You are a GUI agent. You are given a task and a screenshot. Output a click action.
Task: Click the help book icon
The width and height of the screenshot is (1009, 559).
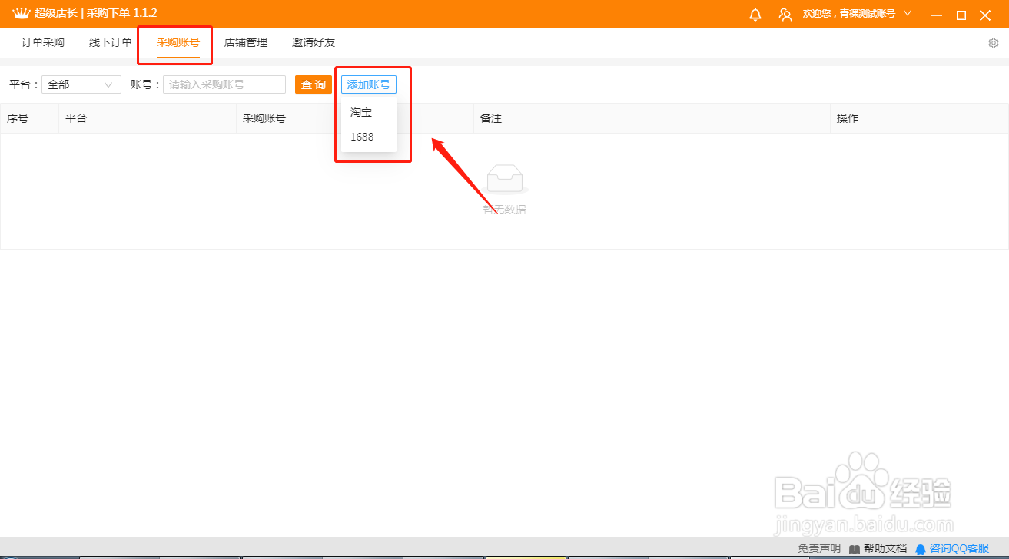click(x=855, y=549)
